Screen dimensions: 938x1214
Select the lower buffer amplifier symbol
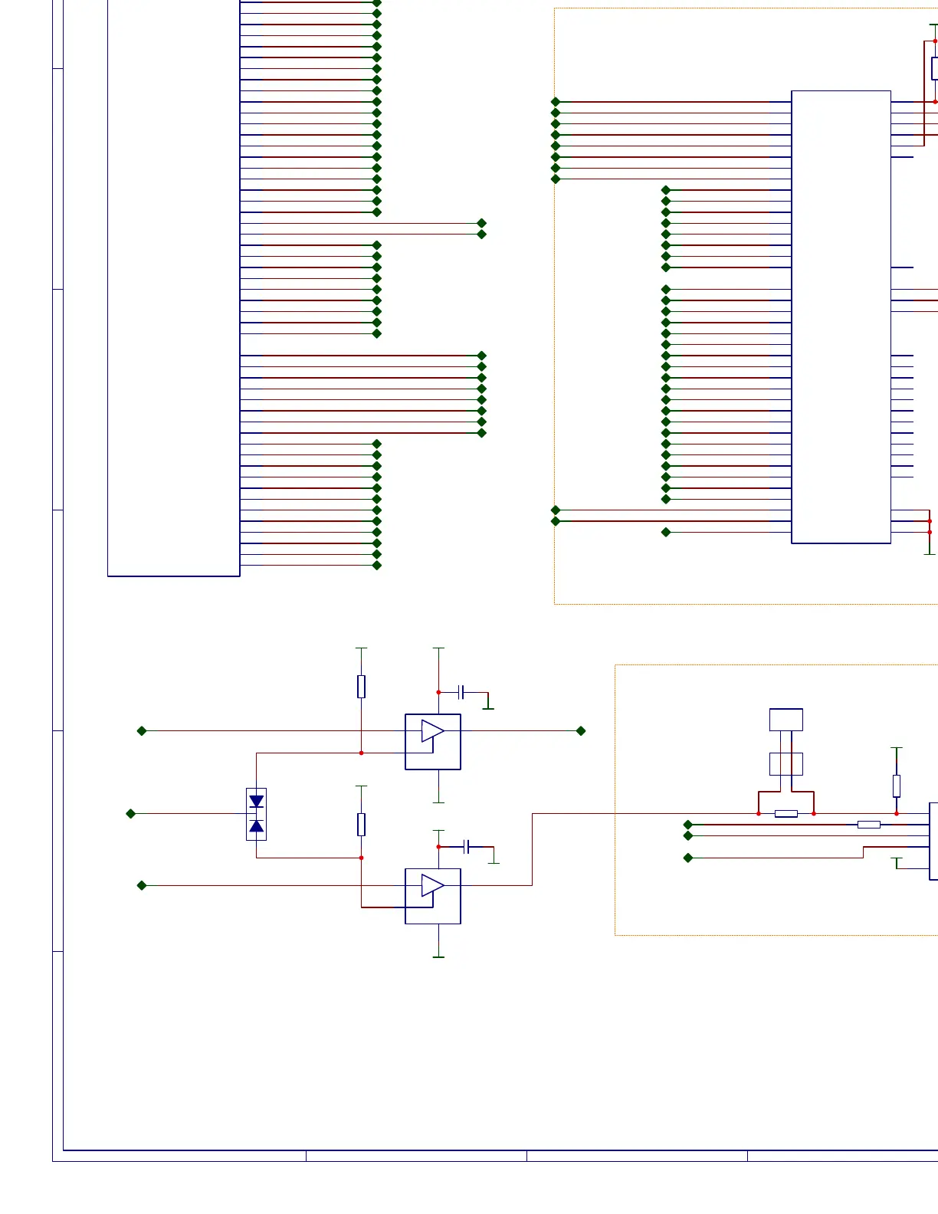433,896
